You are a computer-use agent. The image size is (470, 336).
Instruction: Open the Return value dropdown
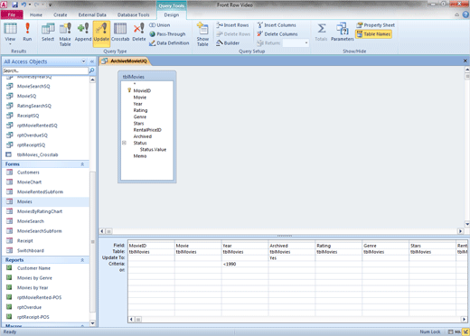[306, 43]
